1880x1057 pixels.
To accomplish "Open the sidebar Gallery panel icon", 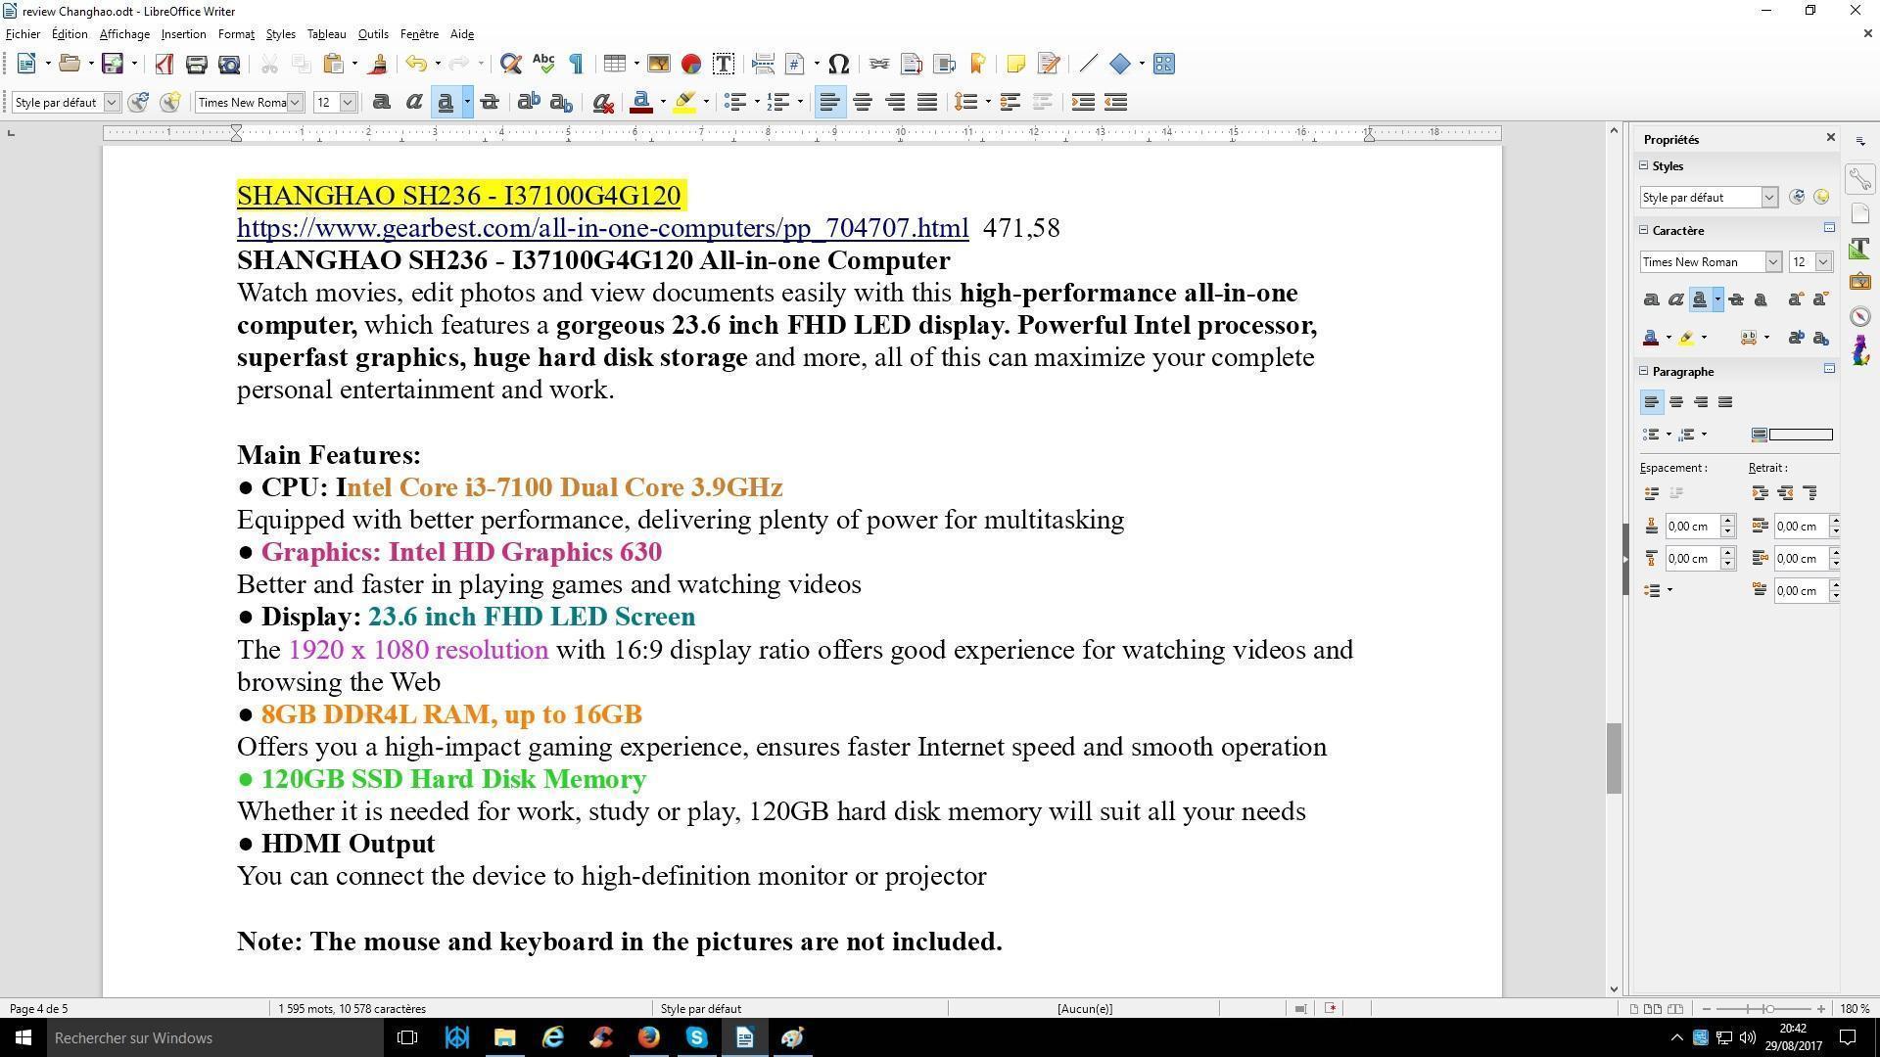I will 1860,282.
